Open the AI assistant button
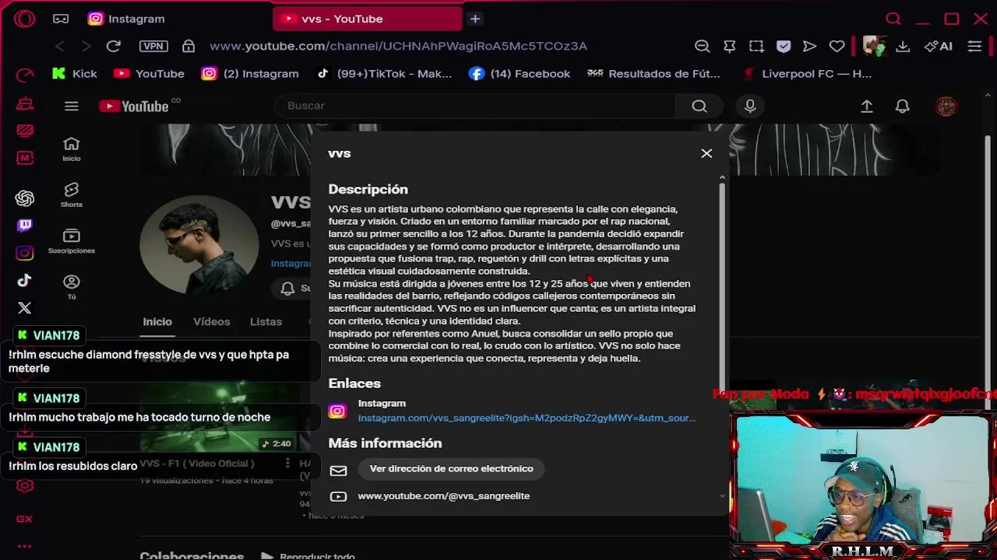Screen dimensions: 997x560 tap(938, 46)
